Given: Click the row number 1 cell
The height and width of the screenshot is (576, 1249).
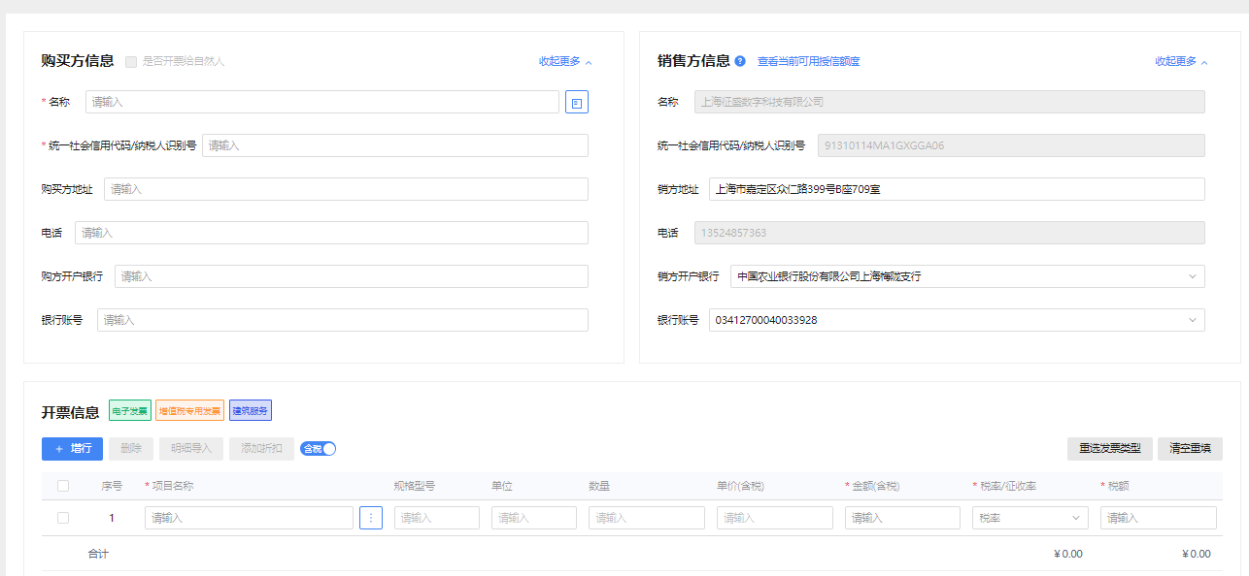Looking at the screenshot, I should [x=112, y=518].
